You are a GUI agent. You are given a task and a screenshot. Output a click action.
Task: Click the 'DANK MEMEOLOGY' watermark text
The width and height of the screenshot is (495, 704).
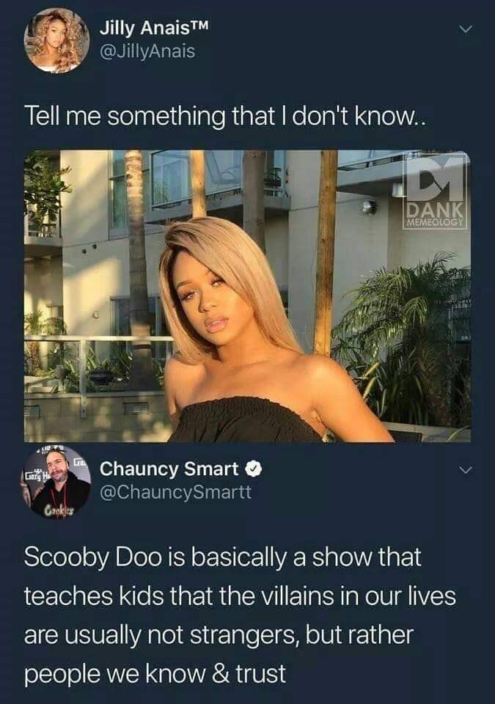point(435,215)
